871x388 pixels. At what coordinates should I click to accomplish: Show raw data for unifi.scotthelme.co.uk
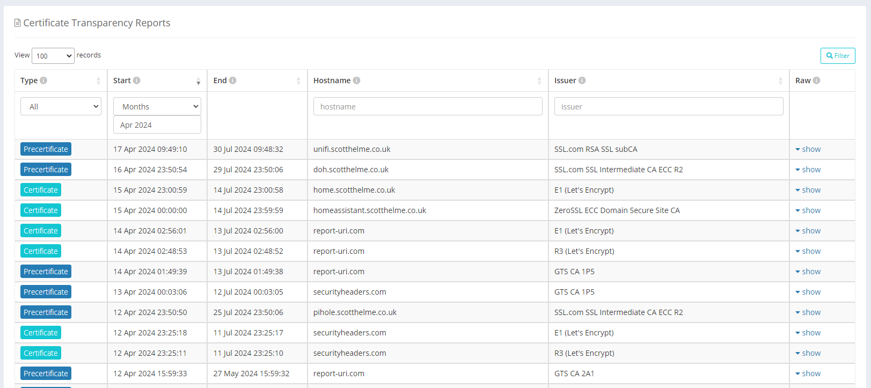click(808, 149)
